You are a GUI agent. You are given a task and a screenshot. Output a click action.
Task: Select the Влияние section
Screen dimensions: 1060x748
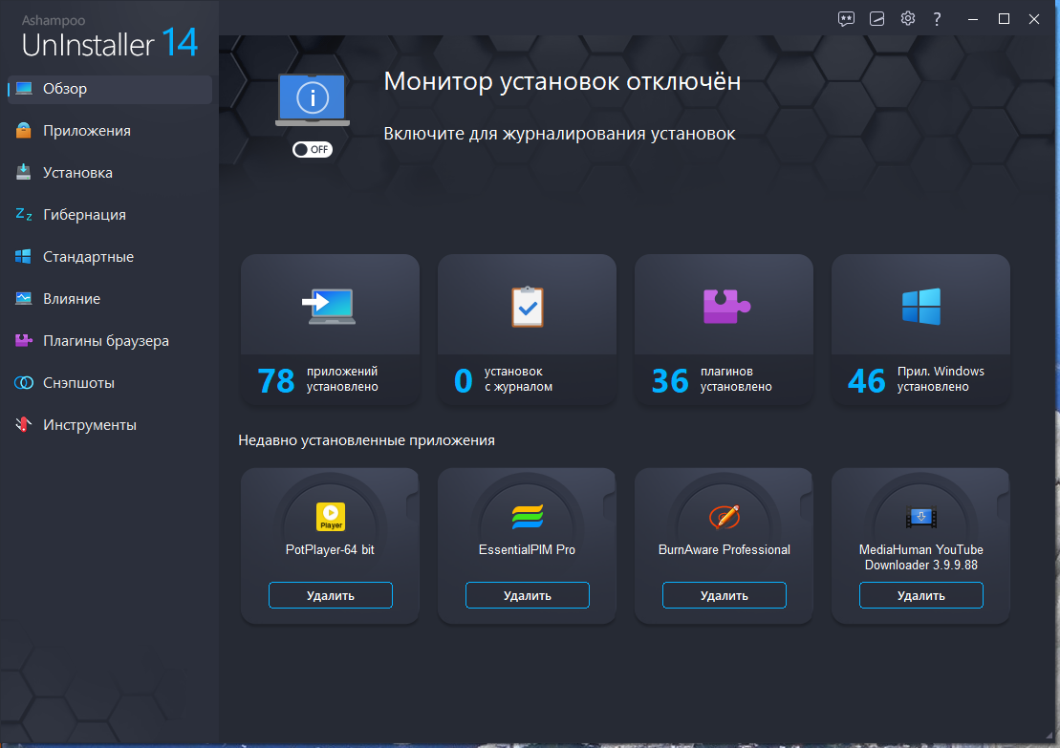110,299
